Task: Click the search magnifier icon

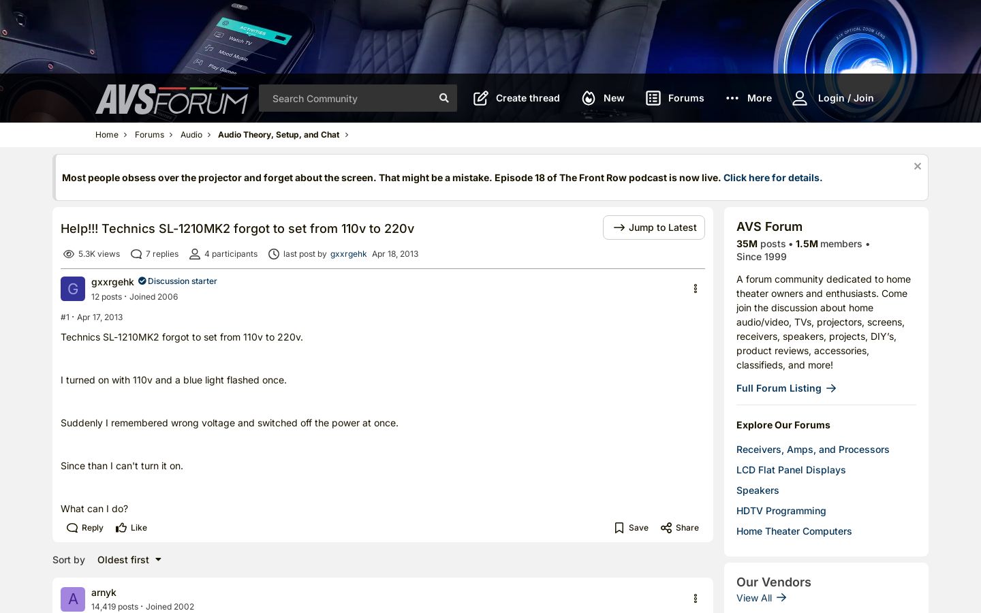Action: pyautogui.click(x=444, y=98)
